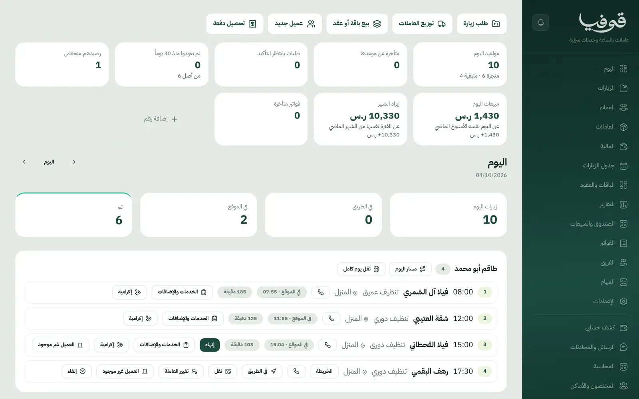Filter visits by the في الموقع card

(x=198, y=215)
